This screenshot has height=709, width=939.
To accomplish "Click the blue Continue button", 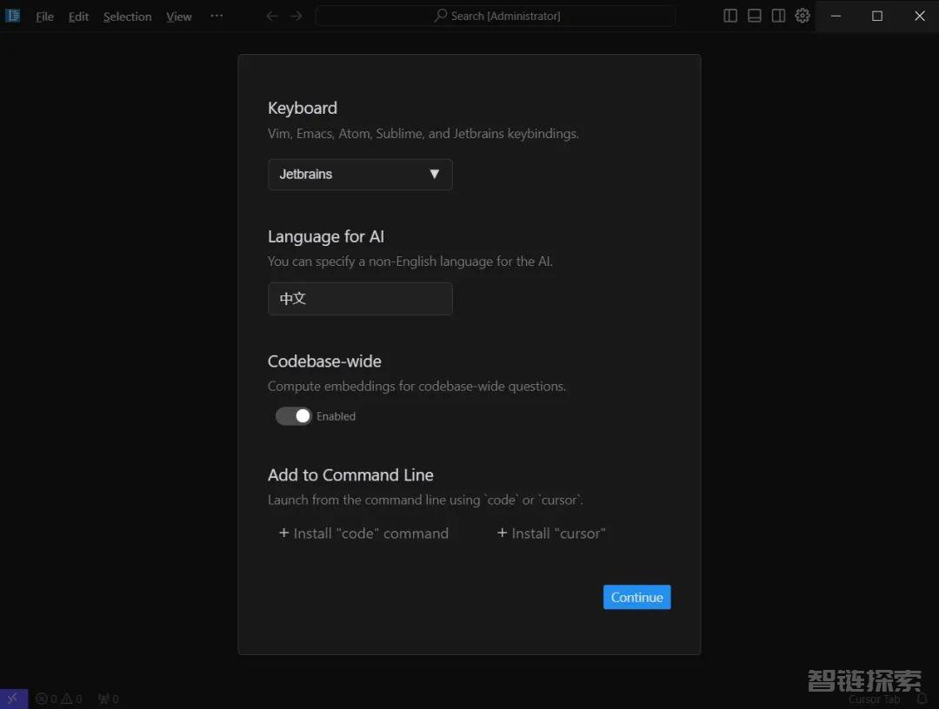I will click(636, 597).
